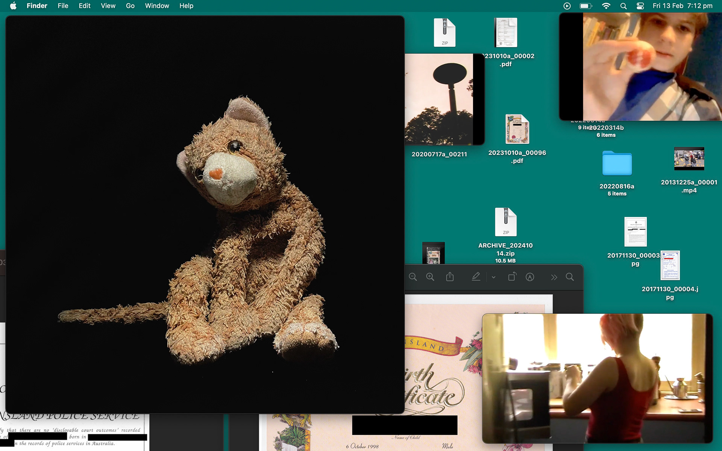The height and width of the screenshot is (451, 722).
Task: Open the File menu
Action: click(63, 6)
